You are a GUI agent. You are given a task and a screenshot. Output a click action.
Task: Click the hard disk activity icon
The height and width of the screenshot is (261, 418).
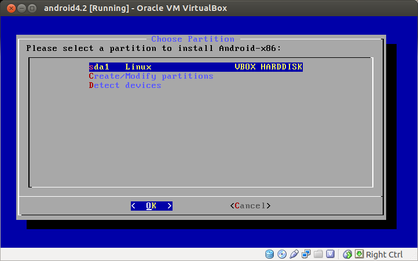point(270,254)
